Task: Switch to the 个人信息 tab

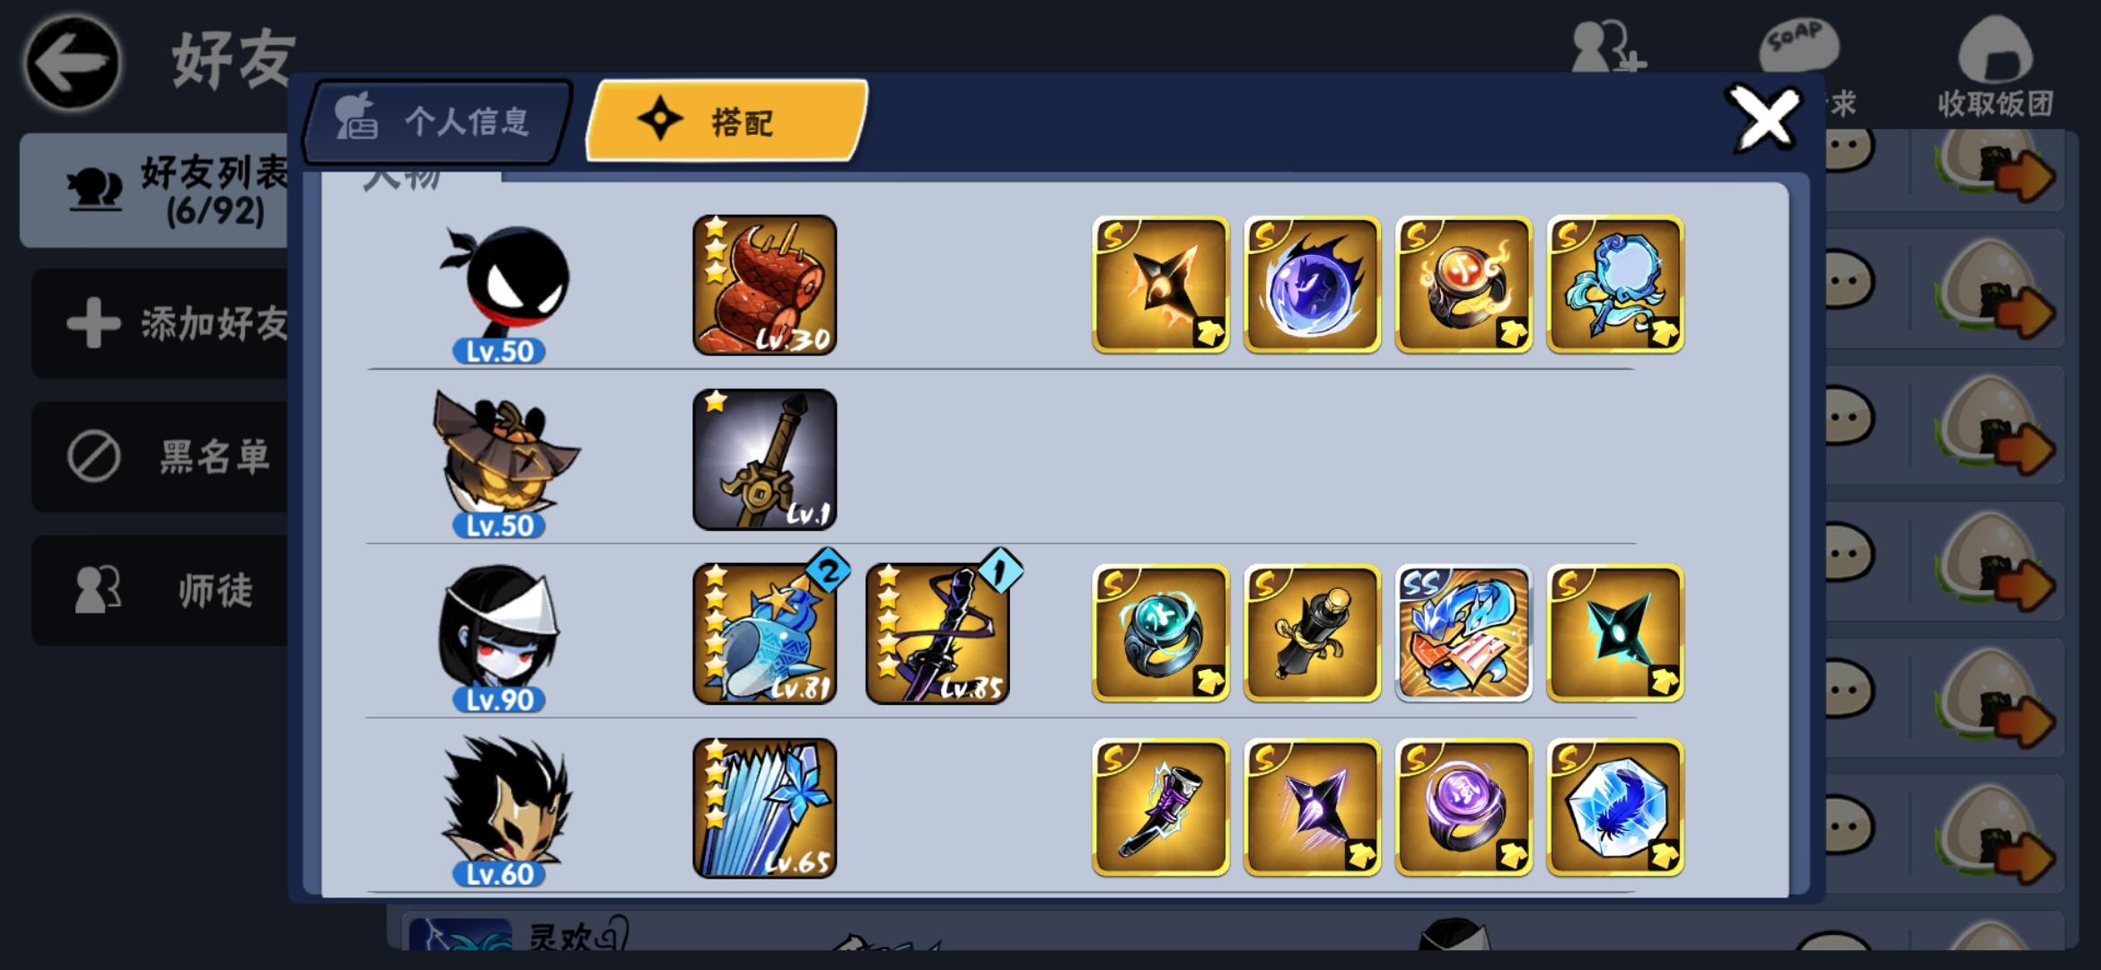Action: tap(437, 122)
